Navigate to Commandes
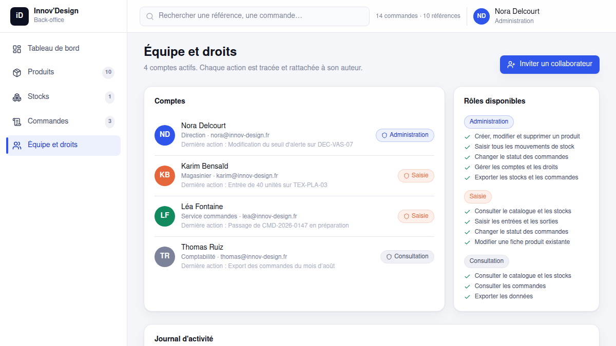616x346 pixels. (63, 121)
